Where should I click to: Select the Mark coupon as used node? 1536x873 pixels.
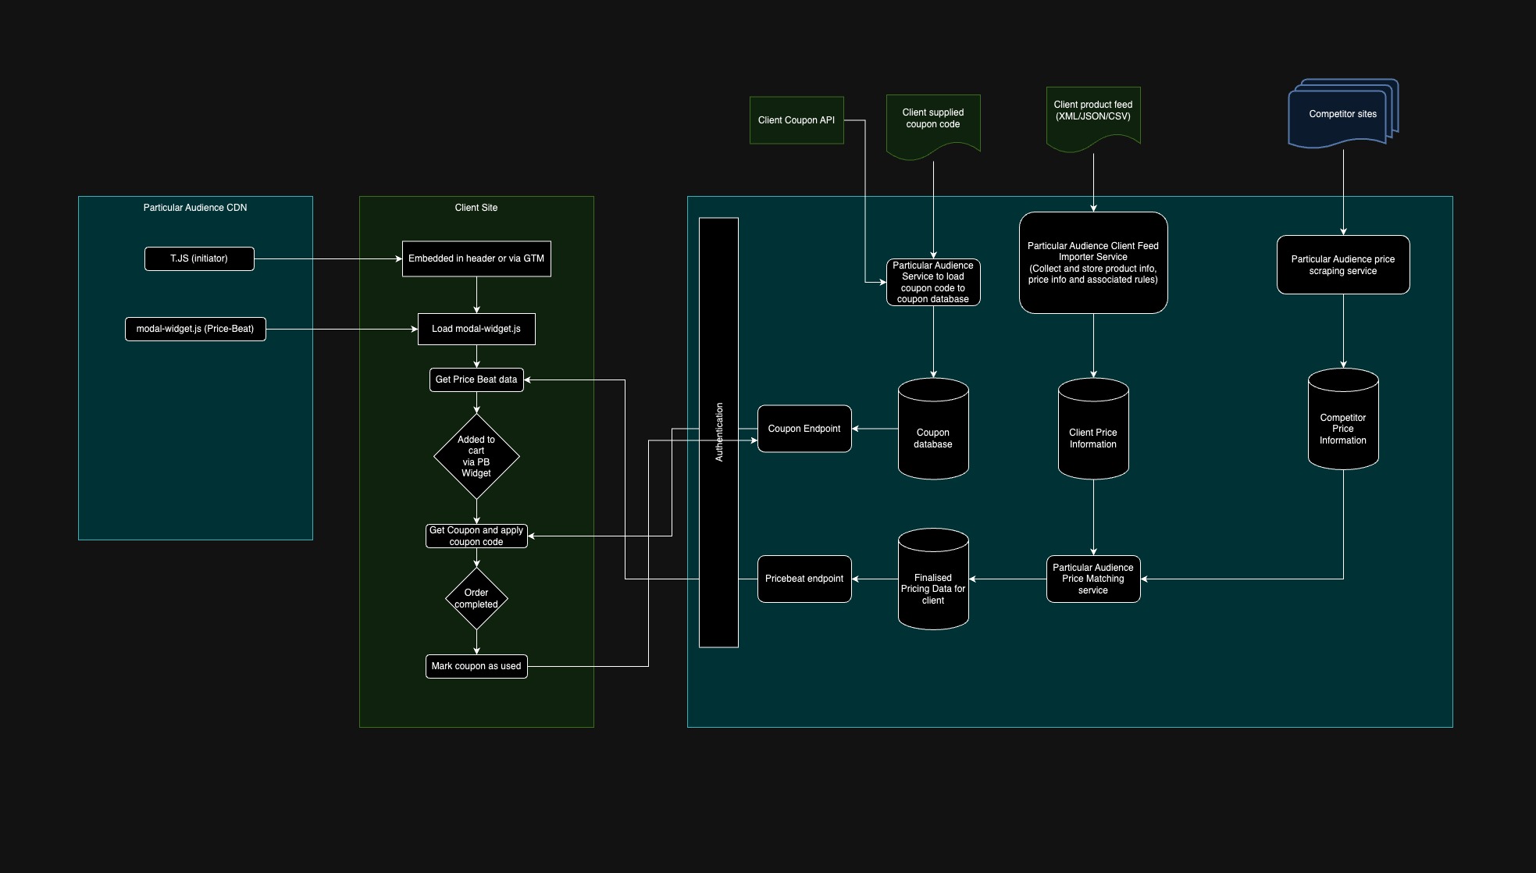[x=476, y=666]
